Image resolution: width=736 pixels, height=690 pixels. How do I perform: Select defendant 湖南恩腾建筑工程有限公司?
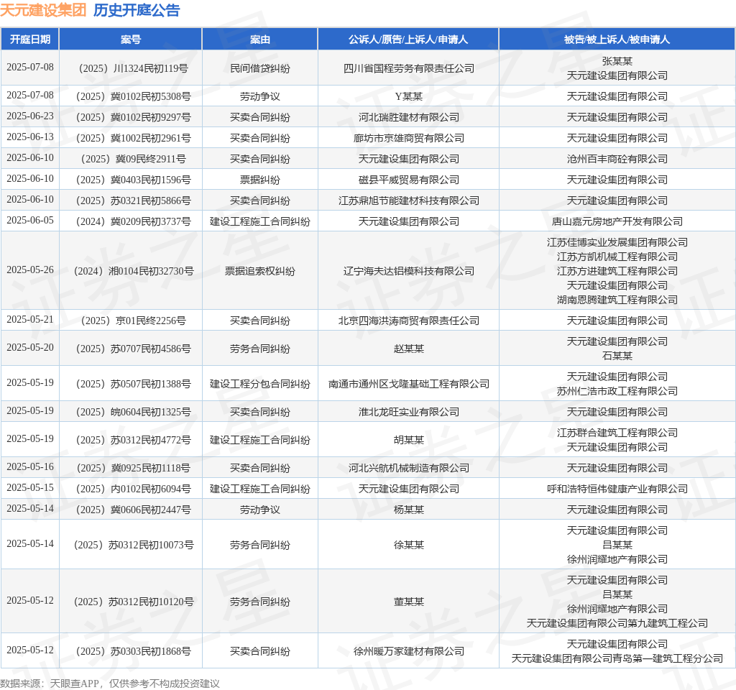[617, 300]
